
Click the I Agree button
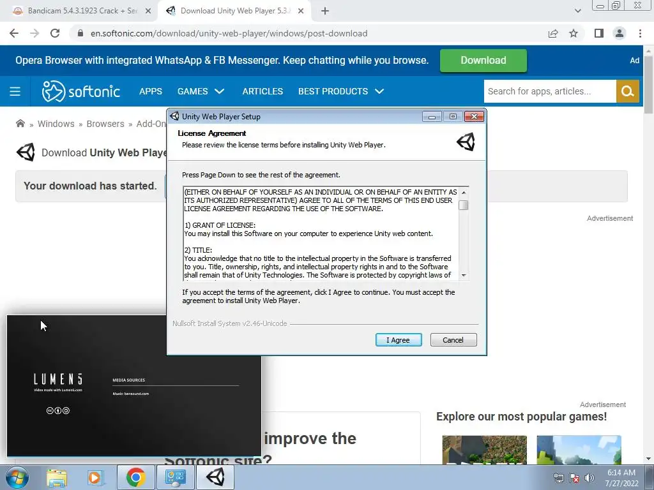[x=399, y=340]
